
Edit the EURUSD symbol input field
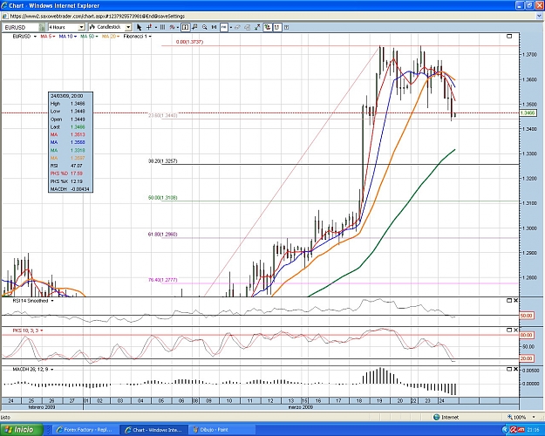(x=21, y=27)
